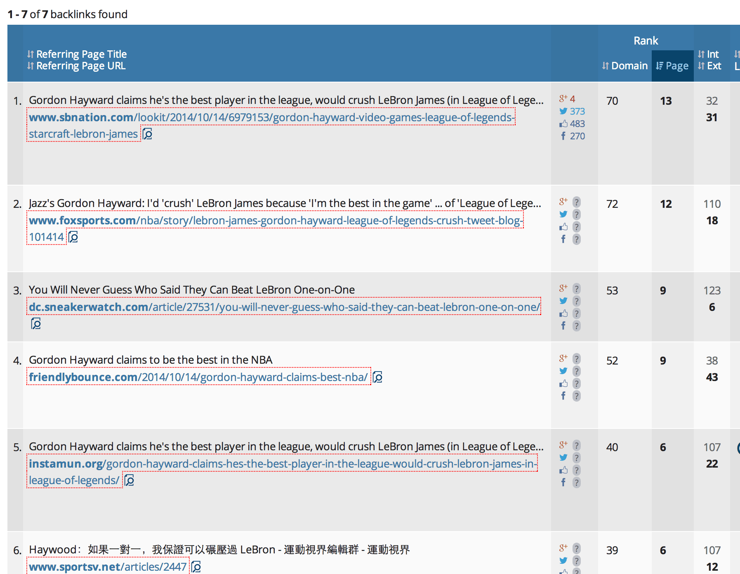Click likes question mark in instamun row
Viewport: 740px width, 574px height.
pyautogui.click(x=577, y=470)
